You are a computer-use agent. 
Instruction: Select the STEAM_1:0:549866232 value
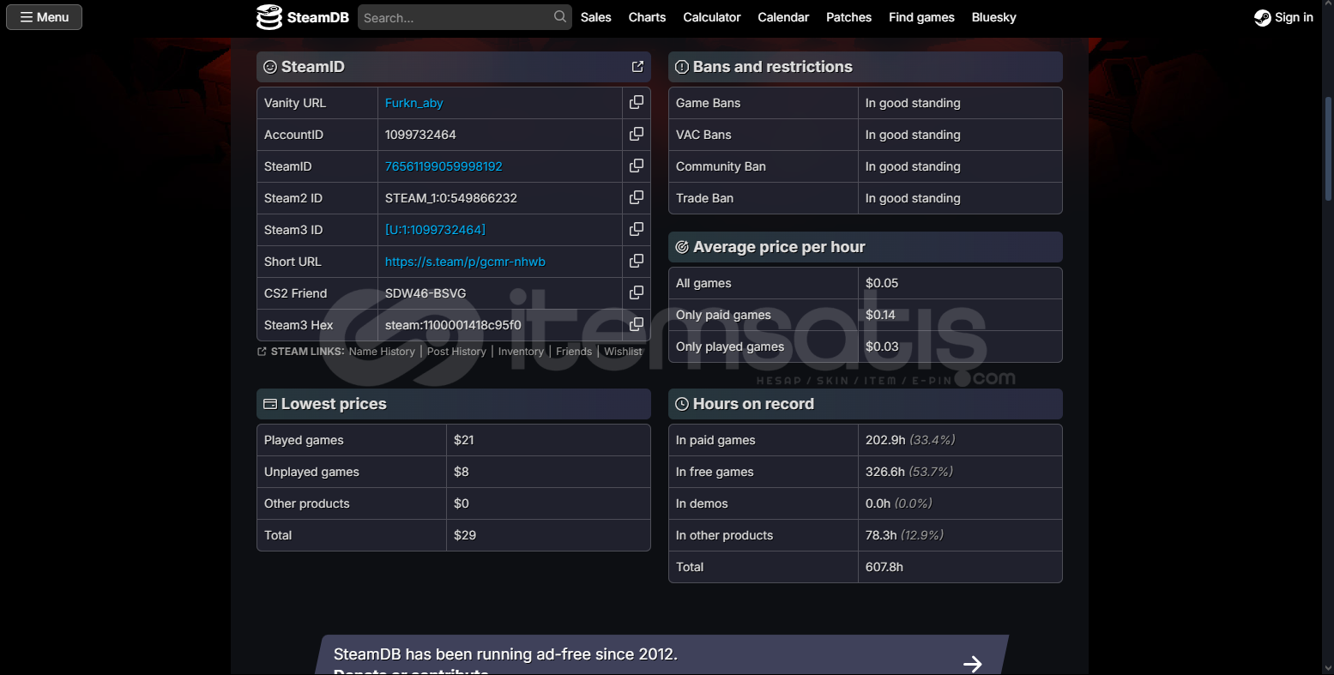click(x=451, y=198)
